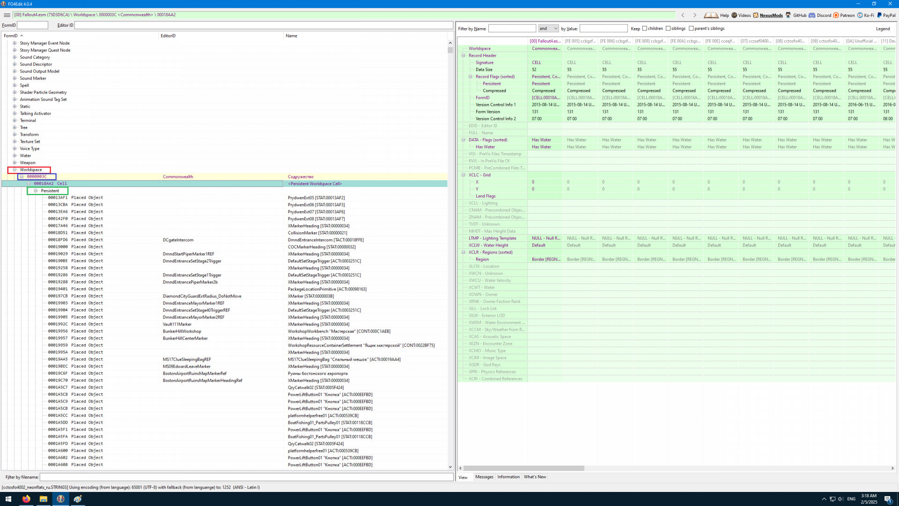
Task: Switch to the Information tab
Action: (508, 477)
